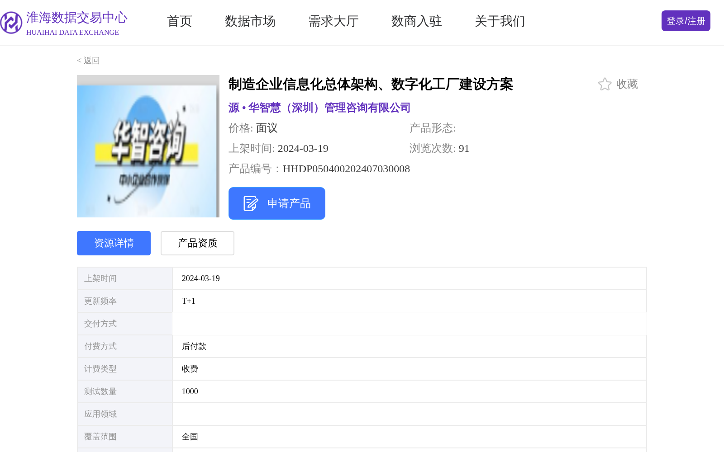Click the 更新频率 row label

tap(124, 301)
